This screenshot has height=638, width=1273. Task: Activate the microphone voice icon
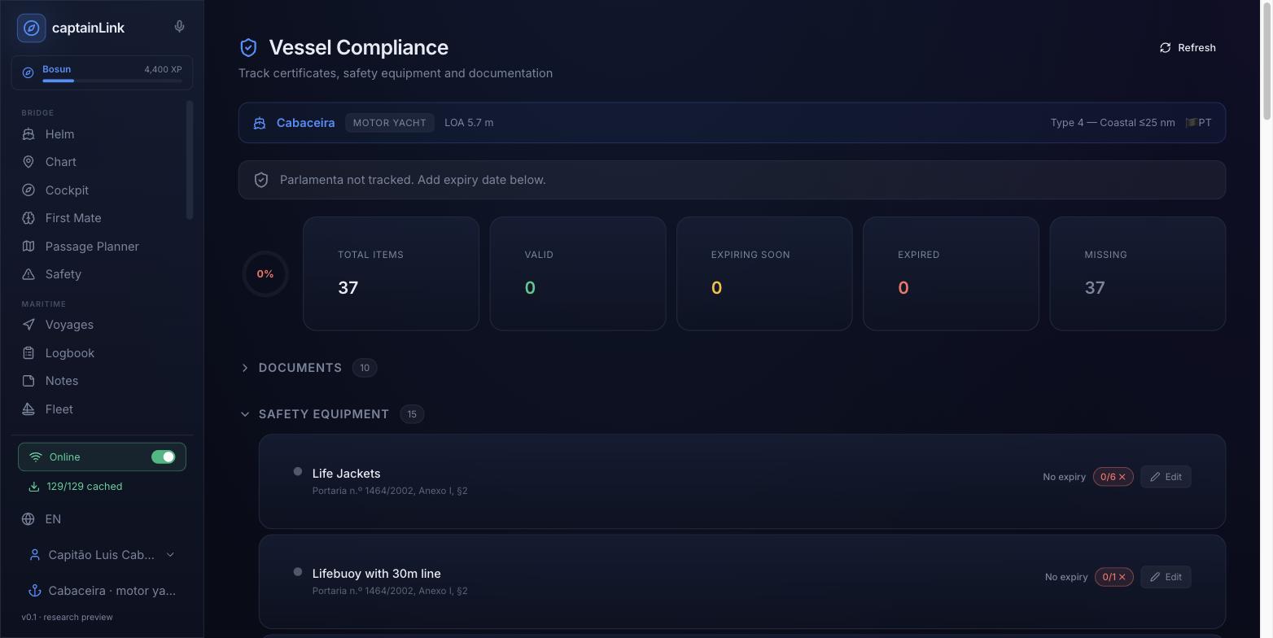tap(179, 27)
